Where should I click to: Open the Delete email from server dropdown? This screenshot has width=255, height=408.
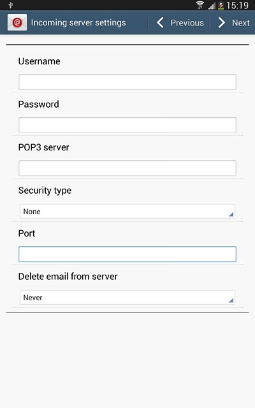(x=127, y=298)
